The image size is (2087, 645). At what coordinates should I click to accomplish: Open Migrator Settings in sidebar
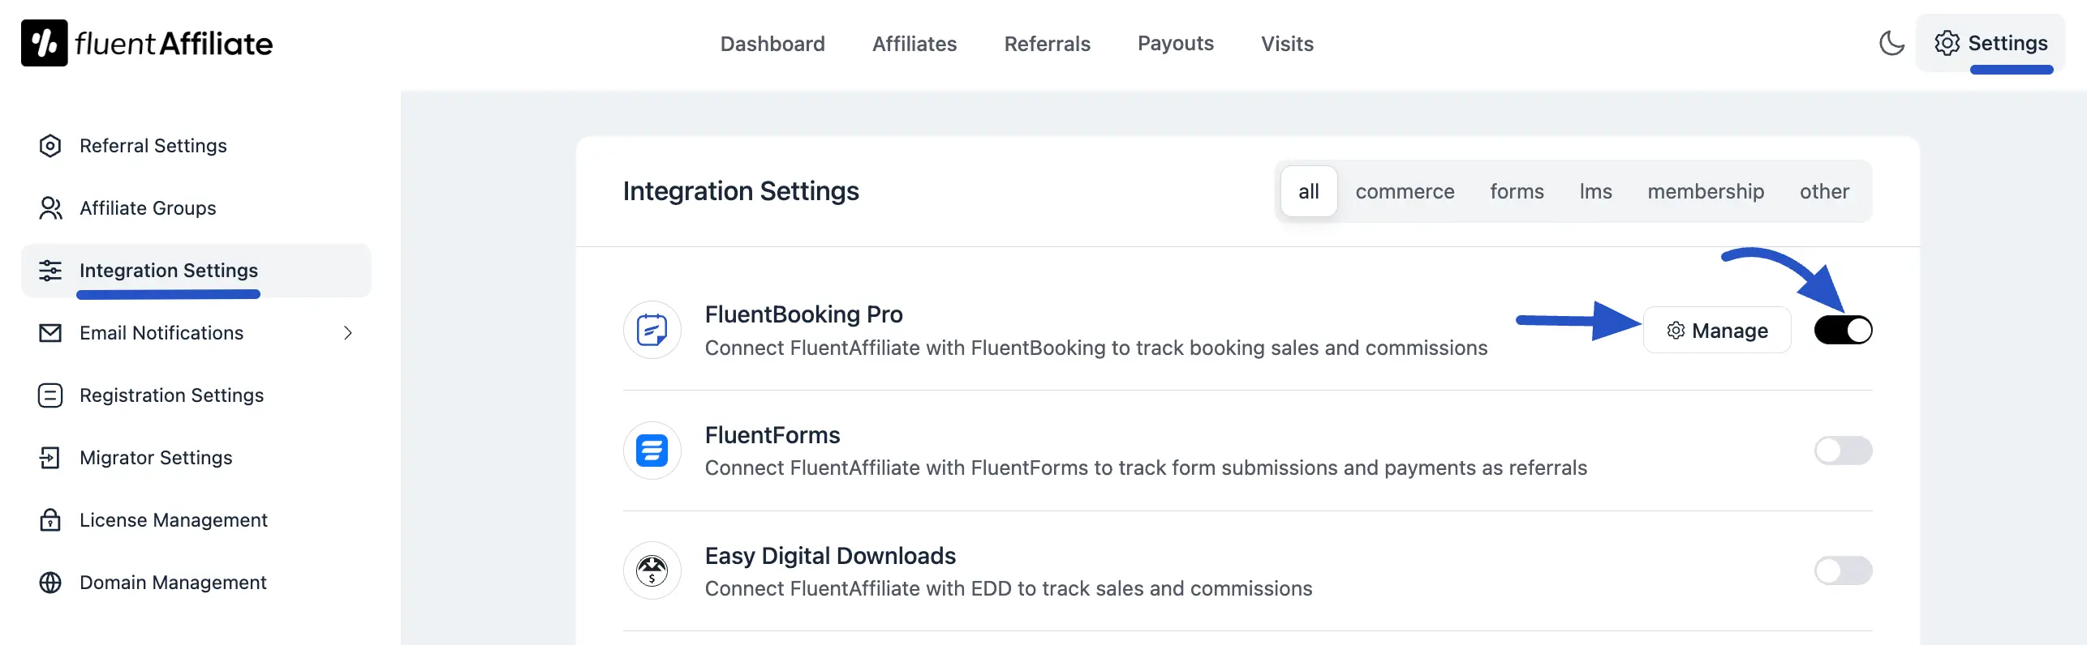[x=156, y=458]
